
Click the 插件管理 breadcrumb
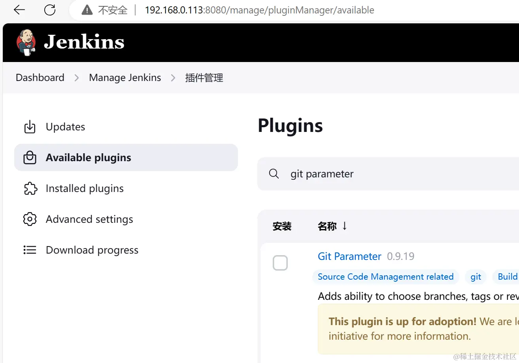(x=204, y=78)
